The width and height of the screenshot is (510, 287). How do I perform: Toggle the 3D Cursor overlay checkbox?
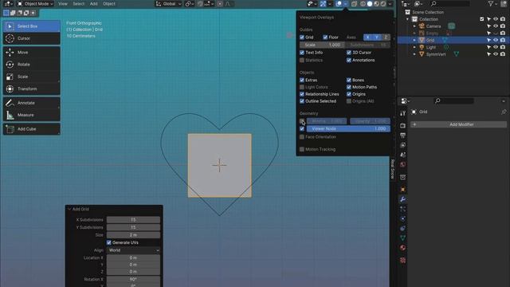coord(349,53)
